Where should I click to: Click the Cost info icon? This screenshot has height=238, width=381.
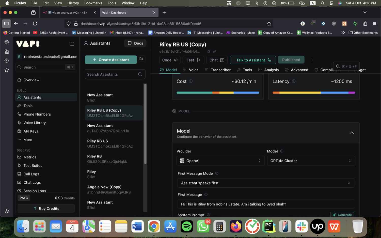pos(191,81)
